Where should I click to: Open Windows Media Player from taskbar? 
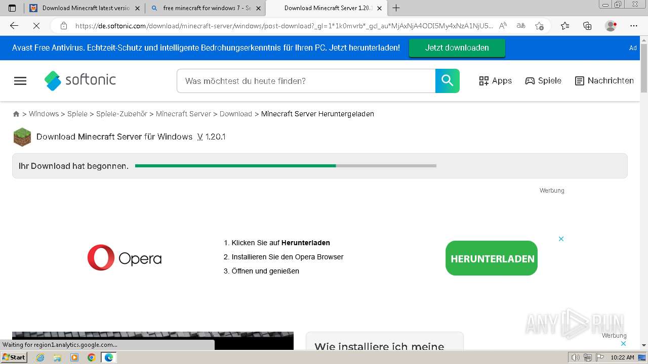coord(74,357)
